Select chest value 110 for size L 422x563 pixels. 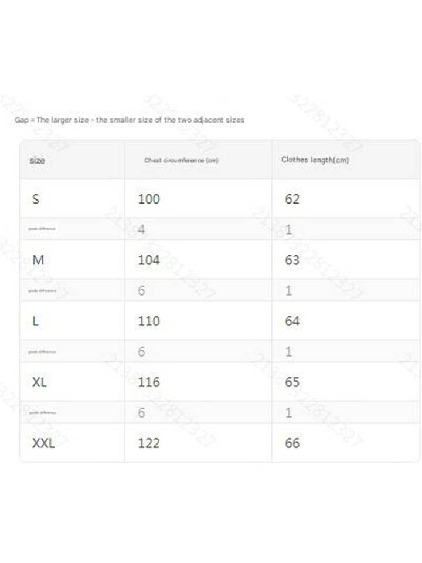point(149,321)
